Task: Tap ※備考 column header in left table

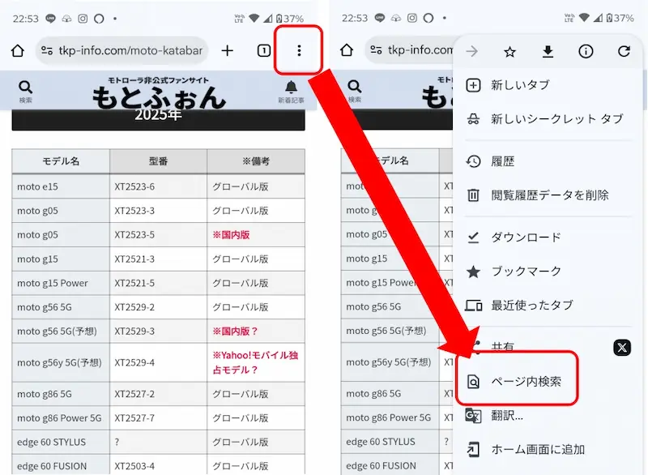Action: [x=256, y=161]
